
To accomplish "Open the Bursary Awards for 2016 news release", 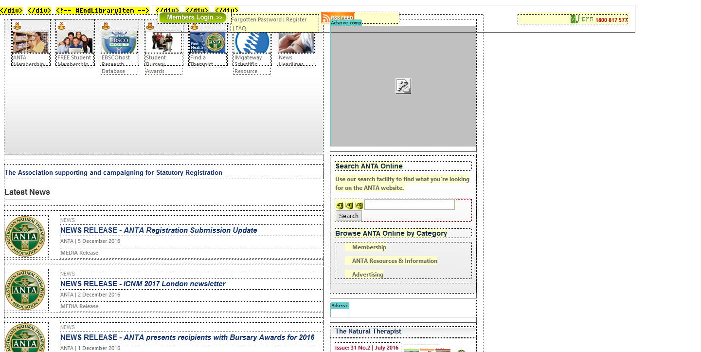I will 187,337.
